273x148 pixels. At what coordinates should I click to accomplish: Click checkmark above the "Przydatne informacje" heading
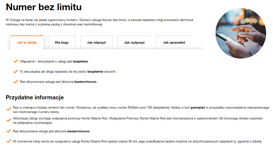tap(16, 82)
